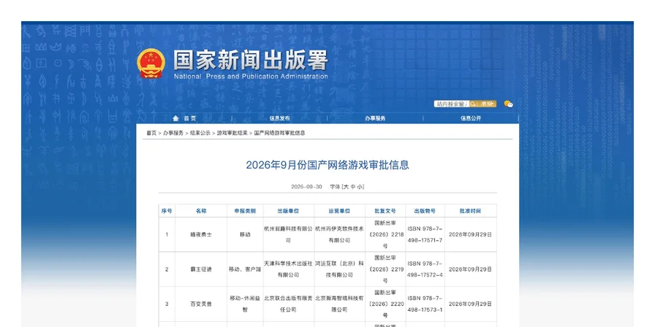
Task: Click operator 北京瀚海智境科技有限公司
Action: [339, 304]
